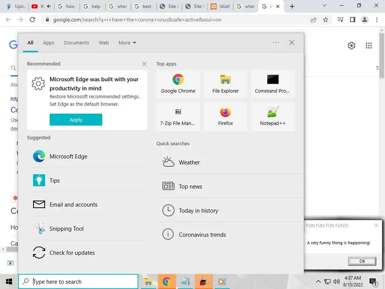Open Google apps grid icon
This screenshot has height=289, width=385.
[x=369, y=46]
